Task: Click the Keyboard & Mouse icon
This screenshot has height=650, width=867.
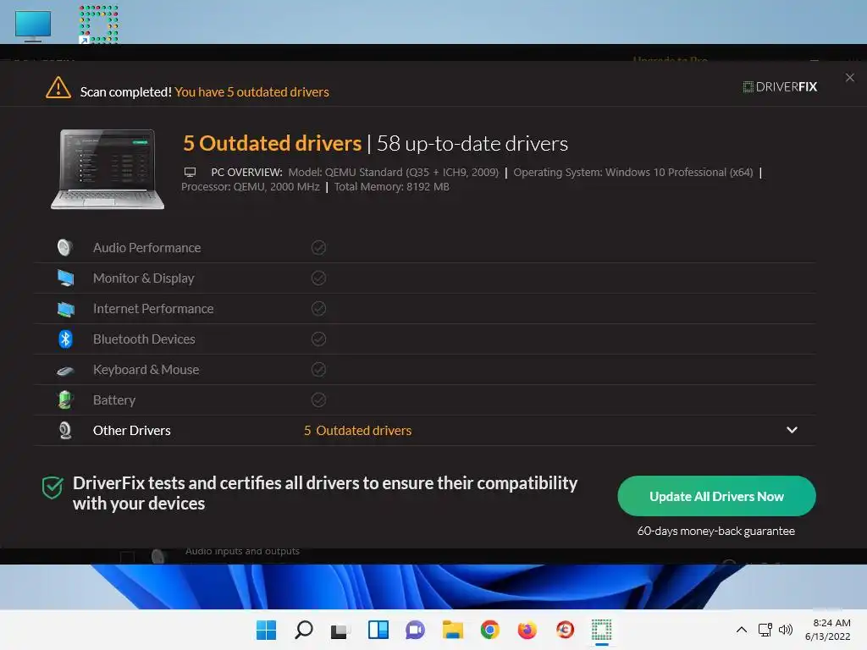Action: click(x=65, y=371)
